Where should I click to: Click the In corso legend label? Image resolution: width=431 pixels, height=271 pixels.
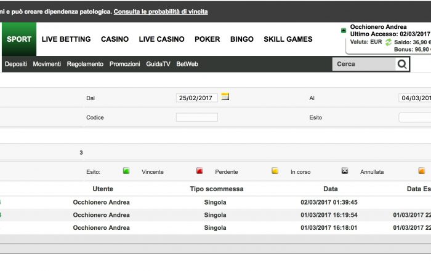click(300, 172)
